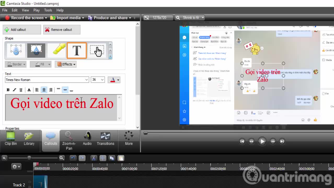334x188 pixels.
Task: Click the preview dimensions 1278x720 icon
Action: tap(147, 18)
